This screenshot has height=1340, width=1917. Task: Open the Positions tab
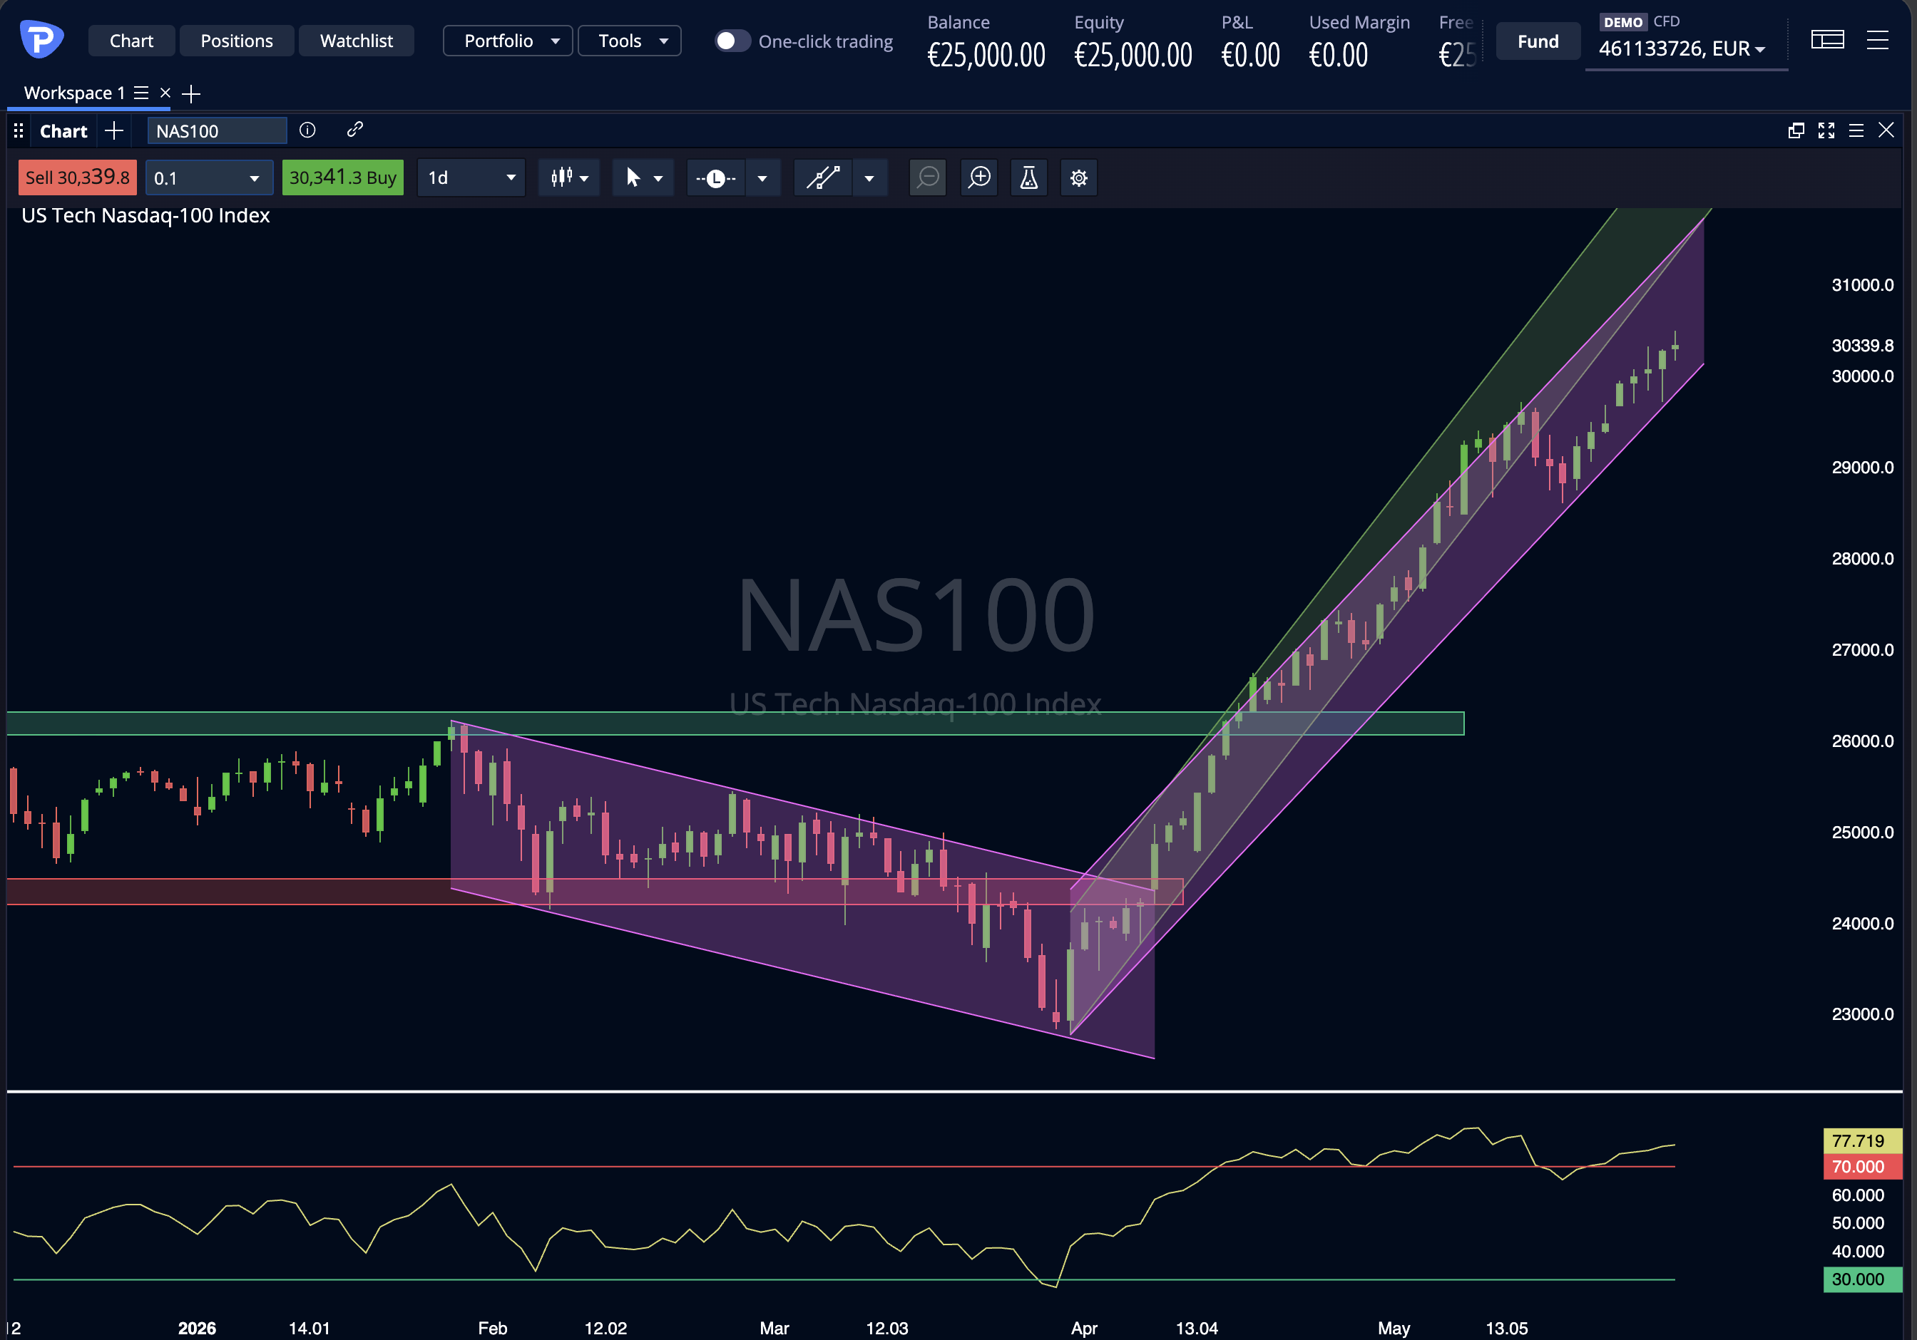pos(236,41)
